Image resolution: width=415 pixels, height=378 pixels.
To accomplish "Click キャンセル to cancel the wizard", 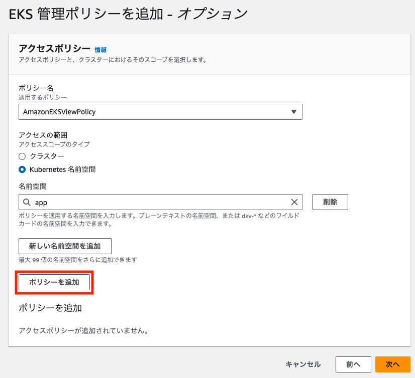I will pyautogui.click(x=303, y=364).
